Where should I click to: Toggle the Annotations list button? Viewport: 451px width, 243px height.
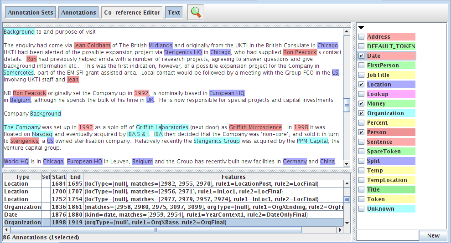(x=78, y=13)
